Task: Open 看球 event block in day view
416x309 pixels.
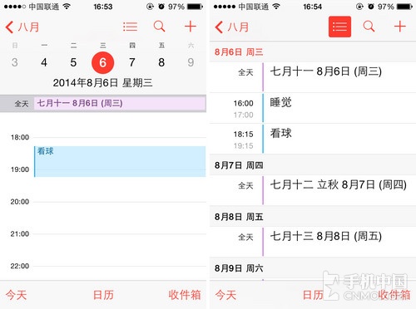Action: (120, 161)
